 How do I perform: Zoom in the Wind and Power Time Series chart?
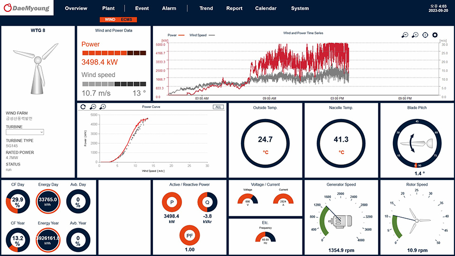[415, 35]
